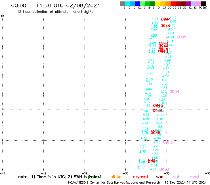Click the '70 (ft)' color scale label
210x185 pixels.
[x=203, y=7]
